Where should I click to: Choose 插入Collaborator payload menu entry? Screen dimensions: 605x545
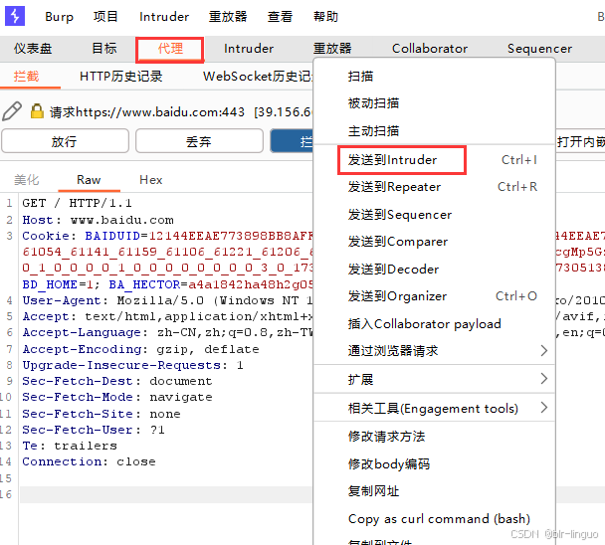pyautogui.click(x=434, y=323)
